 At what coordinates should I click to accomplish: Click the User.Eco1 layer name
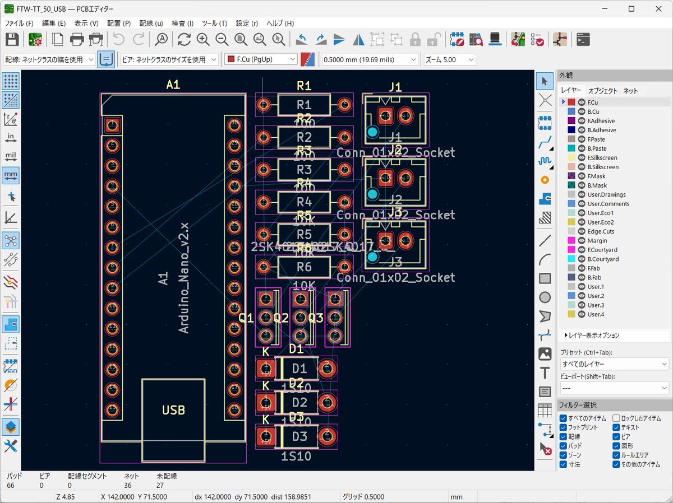tap(600, 213)
